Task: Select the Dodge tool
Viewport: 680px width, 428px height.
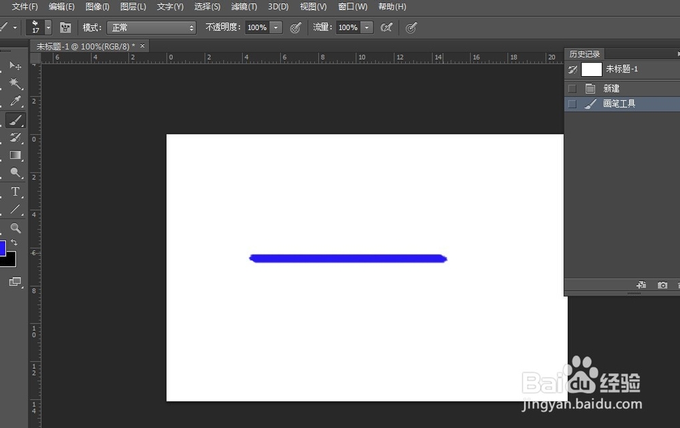Action: 16,173
